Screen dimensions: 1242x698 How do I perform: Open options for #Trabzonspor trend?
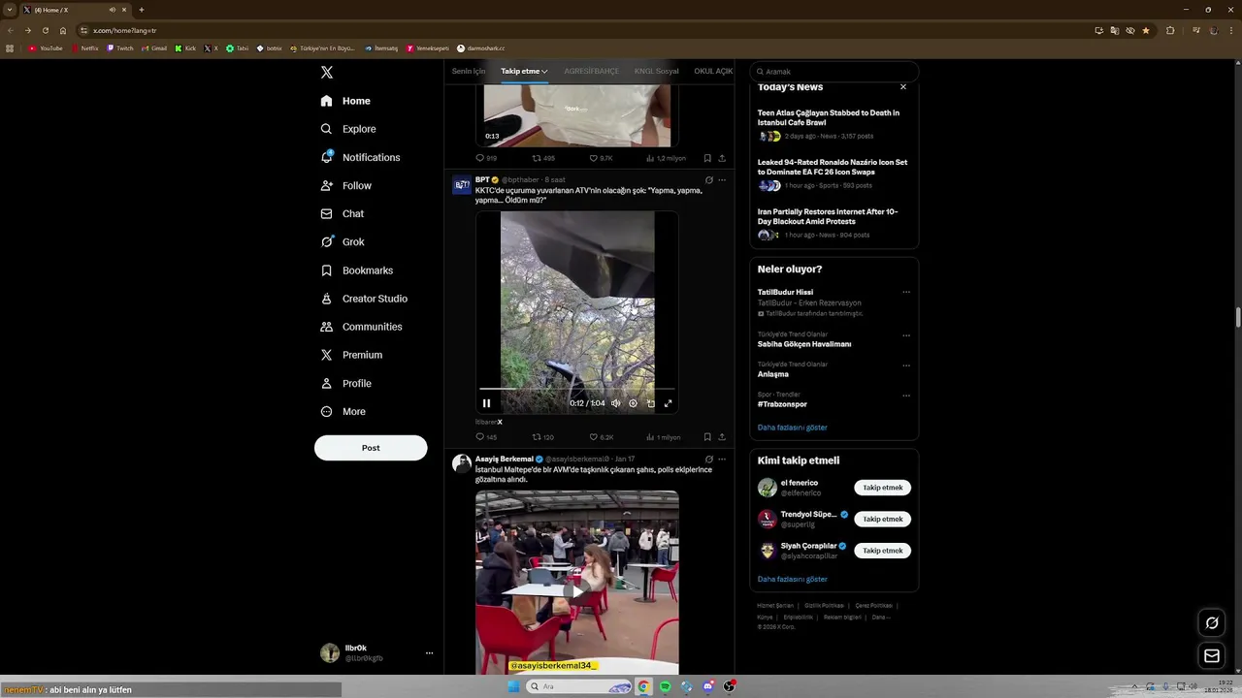[906, 396]
